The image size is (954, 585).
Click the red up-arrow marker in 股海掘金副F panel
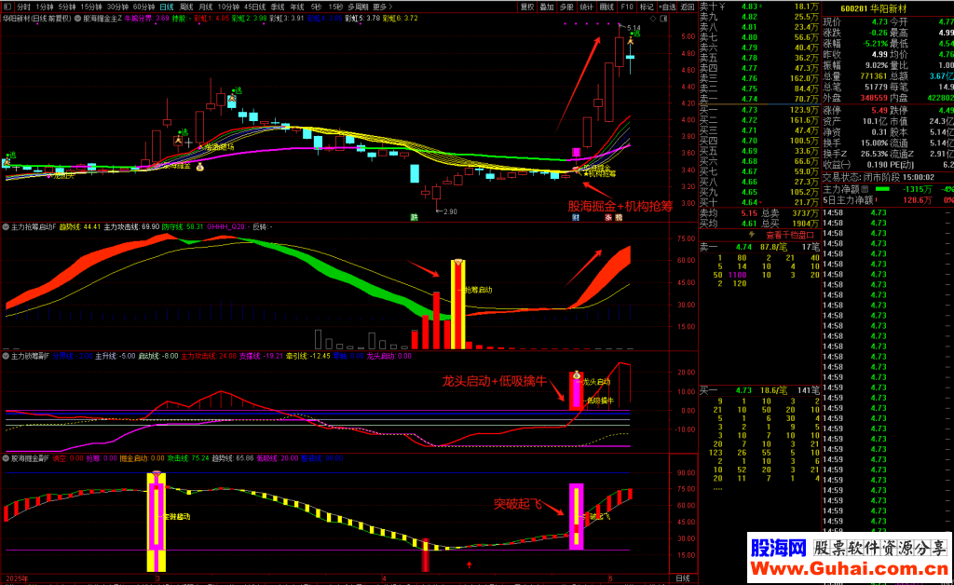point(469,565)
